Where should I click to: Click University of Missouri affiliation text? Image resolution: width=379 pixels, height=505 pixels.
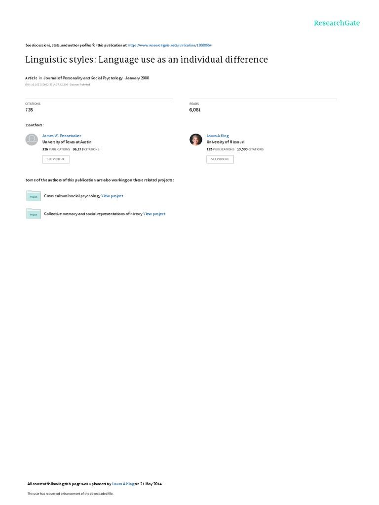225,142
